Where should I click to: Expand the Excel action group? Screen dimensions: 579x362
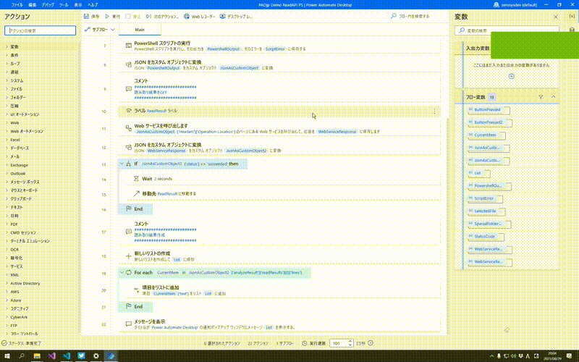[7, 140]
